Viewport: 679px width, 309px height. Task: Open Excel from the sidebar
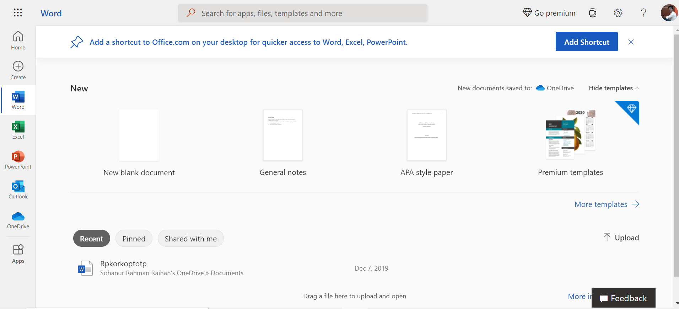point(18,130)
